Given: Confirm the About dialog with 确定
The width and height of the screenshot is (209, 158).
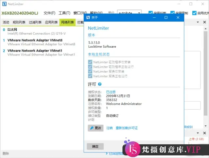Looking at the screenshot, I should (95, 147).
